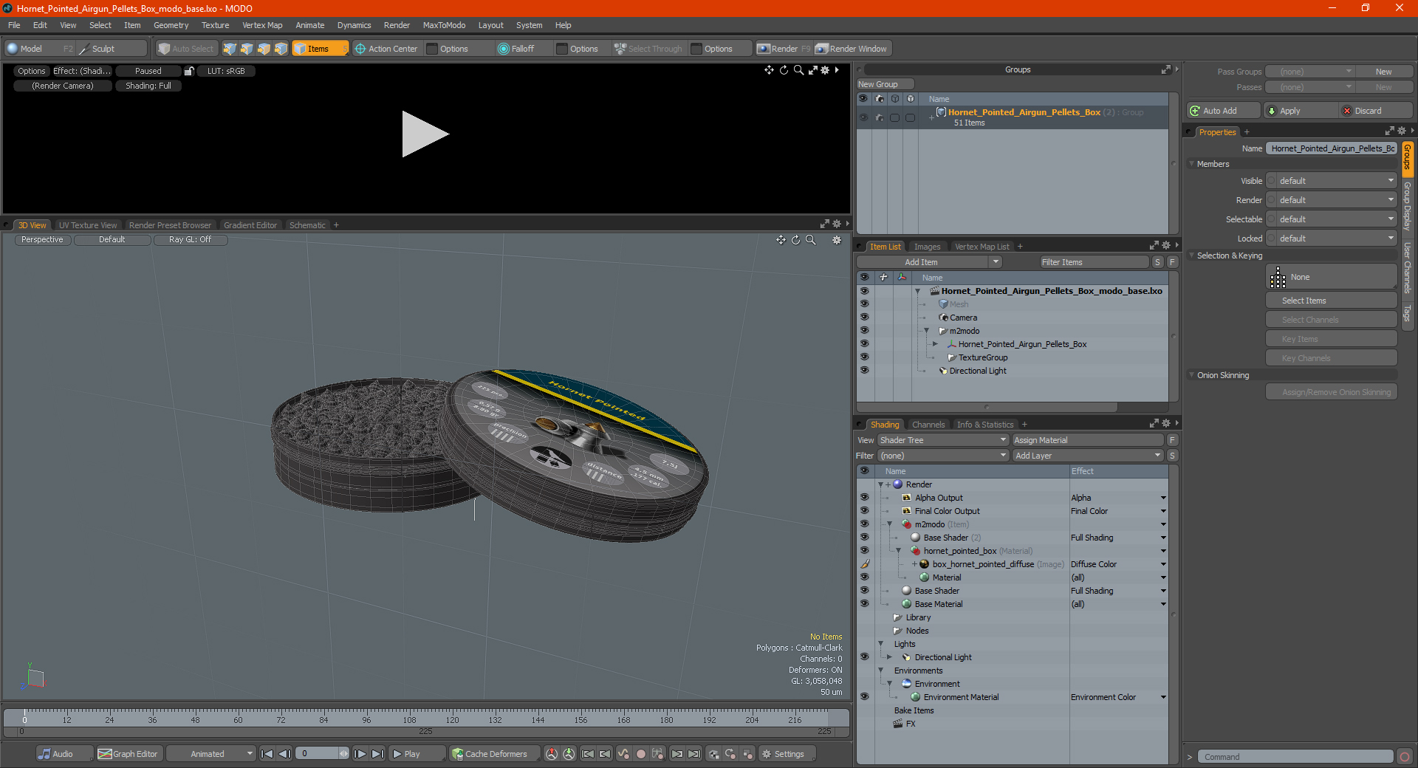Toggle Ray GL Off button
This screenshot has width=1418, height=768.
pyautogui.click(x=190, y=240)
